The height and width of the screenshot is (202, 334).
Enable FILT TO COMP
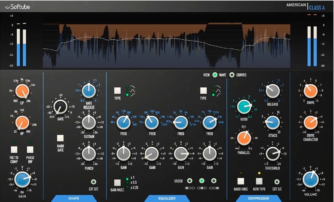(x=14, y=149)
